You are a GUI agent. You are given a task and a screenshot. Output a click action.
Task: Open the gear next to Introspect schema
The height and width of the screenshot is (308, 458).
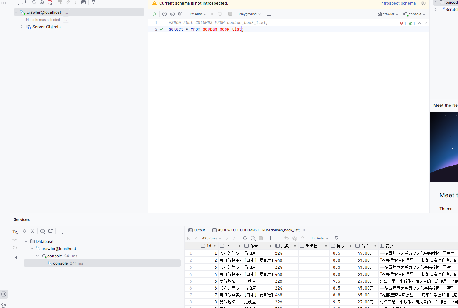click(423, 3)
